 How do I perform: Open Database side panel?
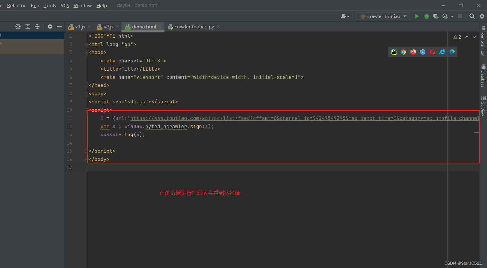[x=483, y=76]
